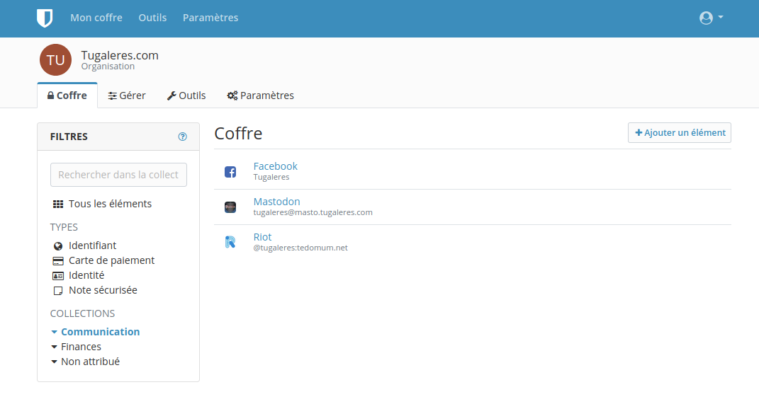Click the TU organisation avatar

pyautogui.click(x=55, y=59)
